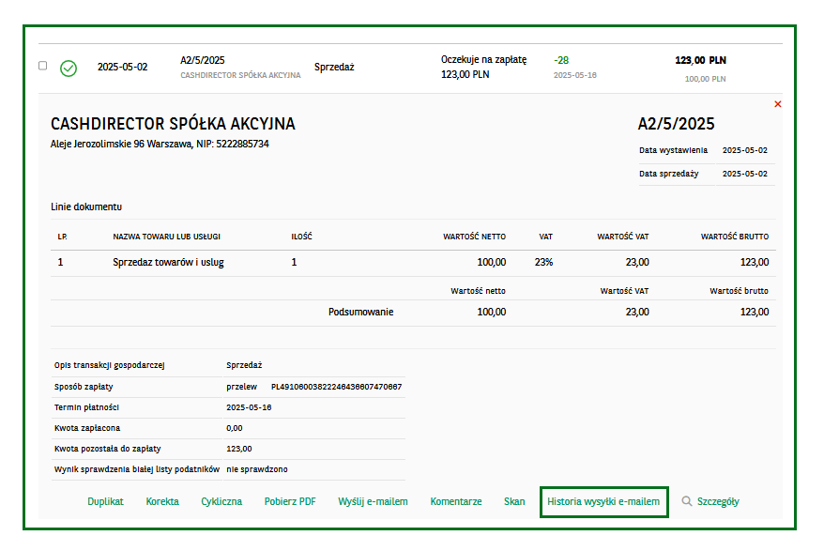Click status text Oczekuje na zapłatę

tap(483, 60)
